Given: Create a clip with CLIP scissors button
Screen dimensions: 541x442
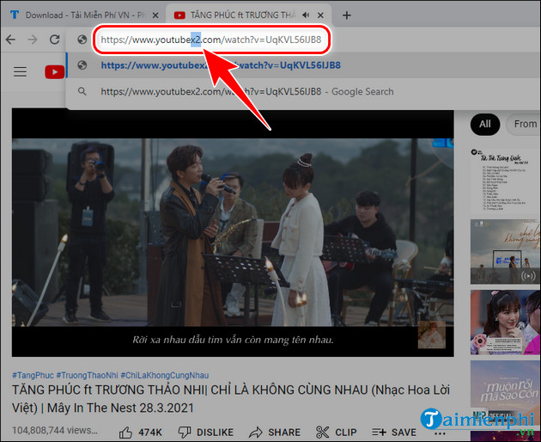Looking at the screenshot, I should 336,432.
